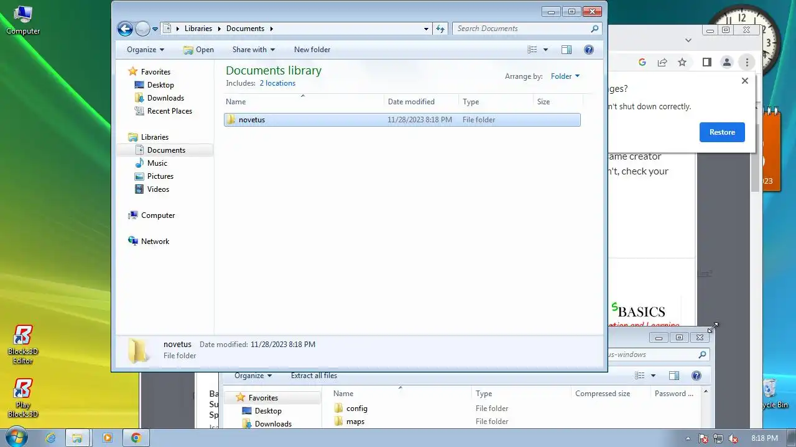796x447 pixels.
Task: Open Explorer Help question mark icon
Action: tap(589, 50)
